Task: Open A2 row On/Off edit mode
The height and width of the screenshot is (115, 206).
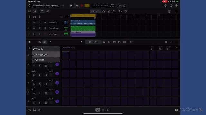Action: pyautogui.click(x=51, y=80)
